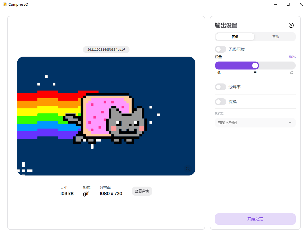
Task: Click the 50% quality percentage label
Action: tap(292, 57)
